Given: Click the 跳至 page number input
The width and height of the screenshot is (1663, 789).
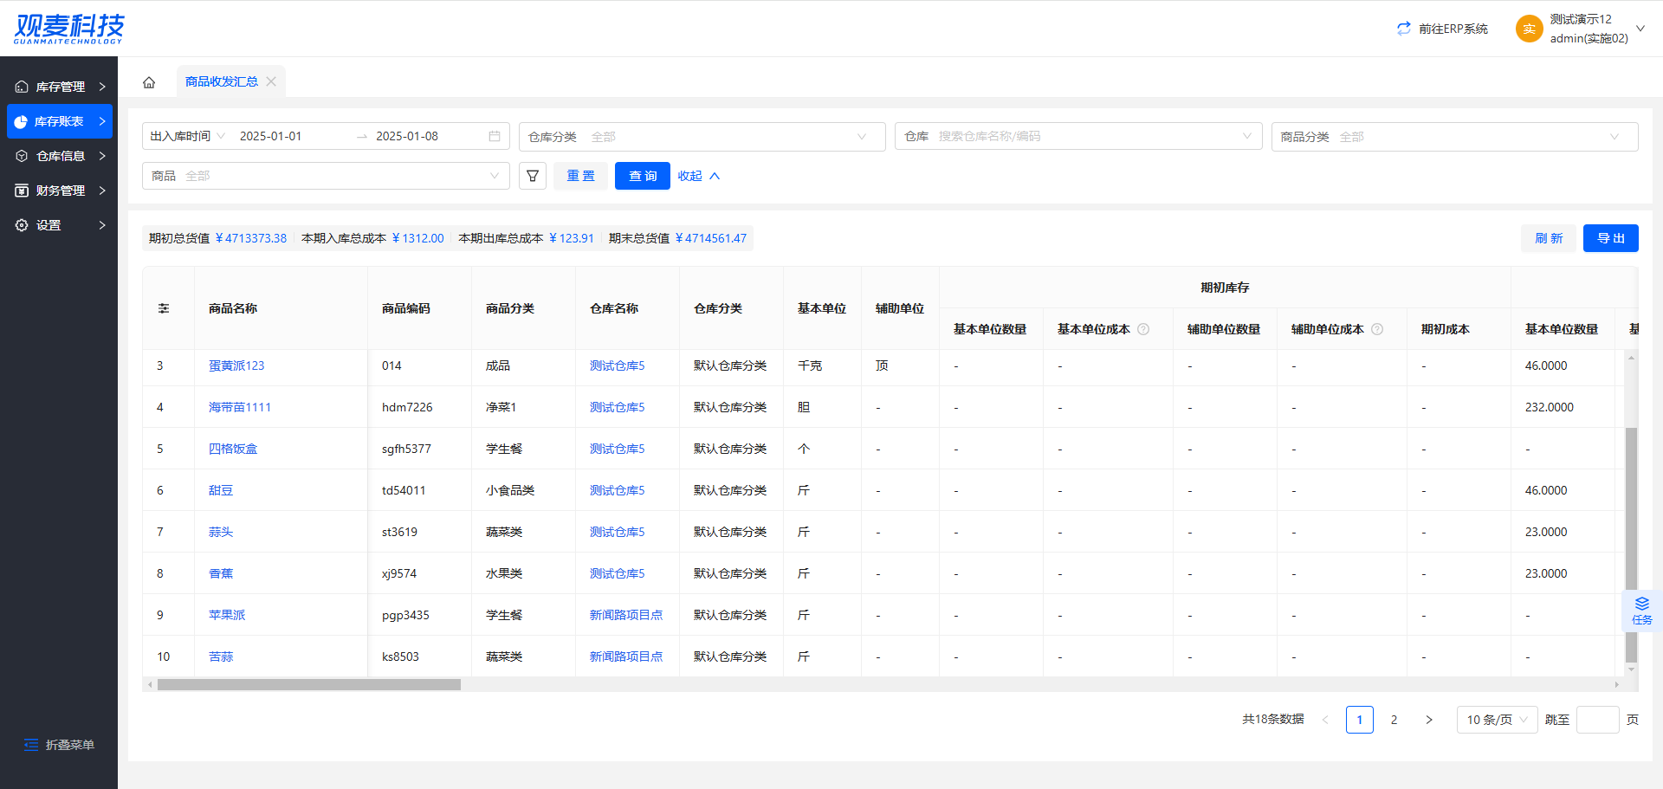Looking at the screenshot, I should (1597, 720).
